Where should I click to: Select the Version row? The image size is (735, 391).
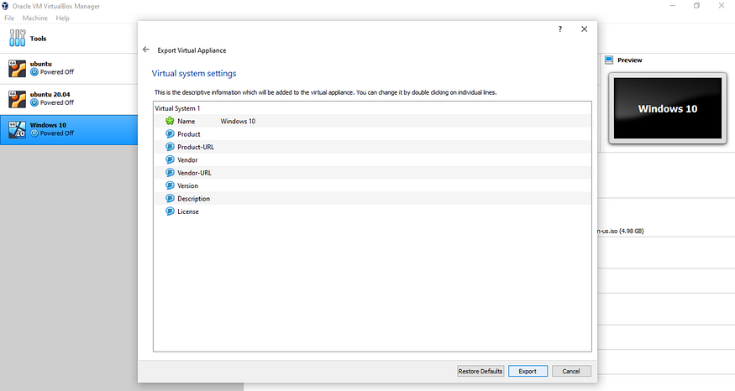tap(372, 185)
